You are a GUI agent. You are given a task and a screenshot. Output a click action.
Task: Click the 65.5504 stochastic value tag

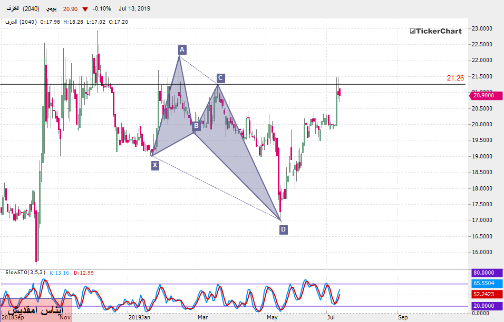(x=483, y=283)
